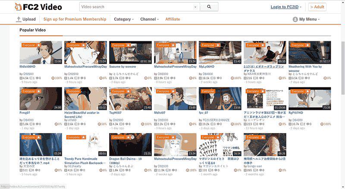Click the star badge on Frmg07 thumbnail
Viewport: 345px width, 189px height.
pos(38,91)
